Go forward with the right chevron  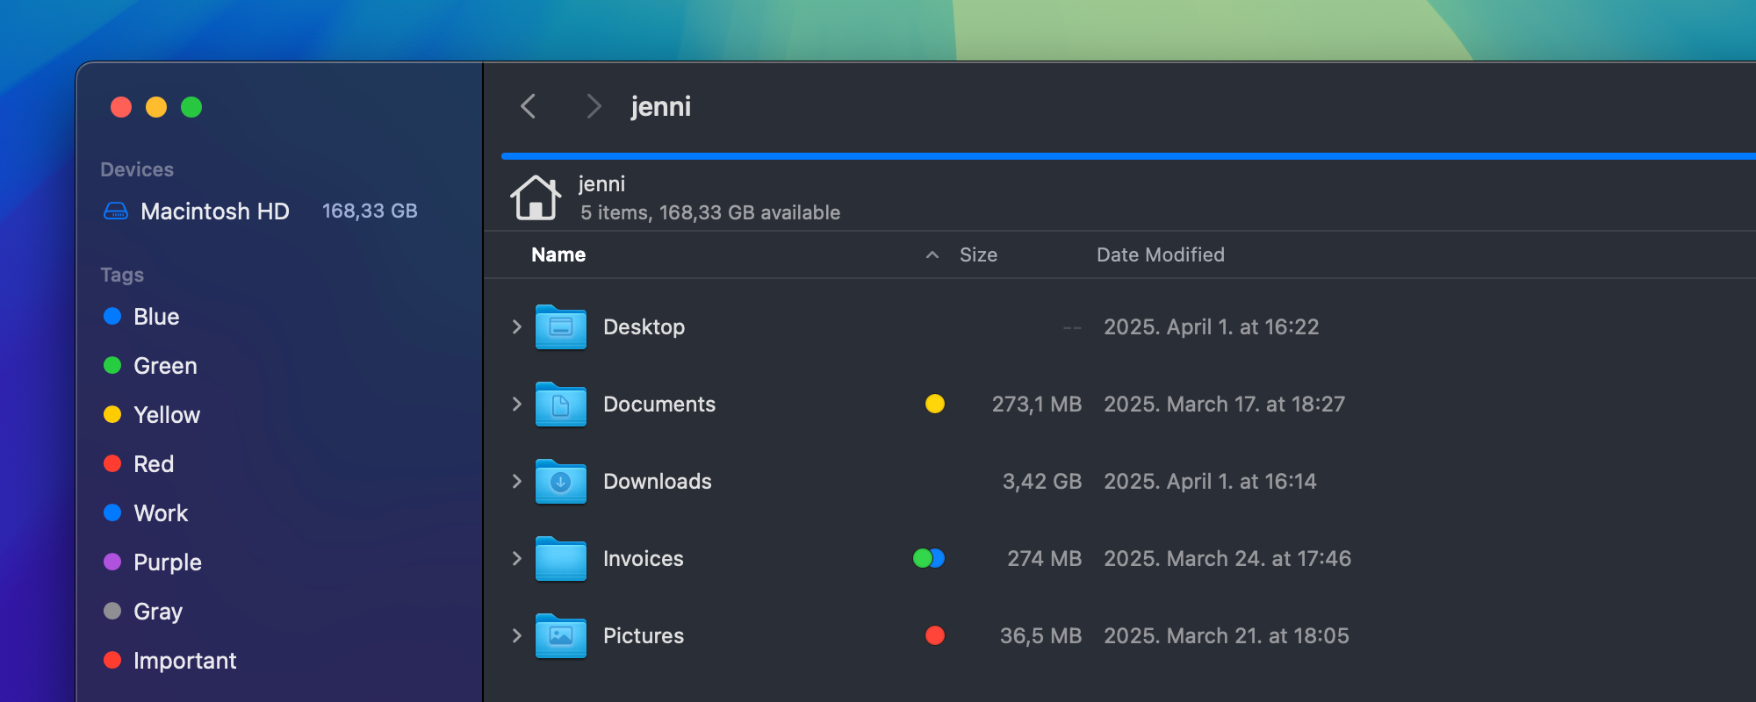[x=594, y=106]
